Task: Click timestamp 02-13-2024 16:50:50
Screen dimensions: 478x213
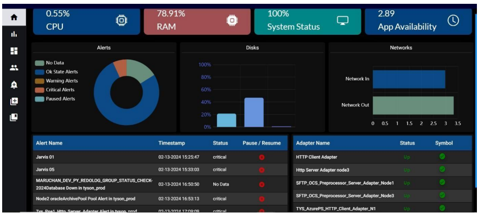Action: point(179,184)
